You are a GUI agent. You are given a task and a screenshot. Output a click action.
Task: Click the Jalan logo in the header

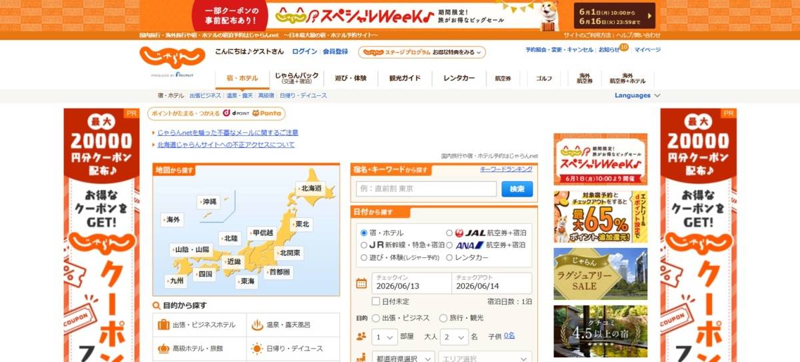click(172, 59)
